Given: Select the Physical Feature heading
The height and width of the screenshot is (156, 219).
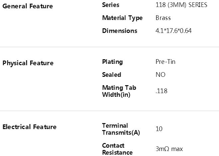Looking at the screenshot, I should [x=28, y=63].
